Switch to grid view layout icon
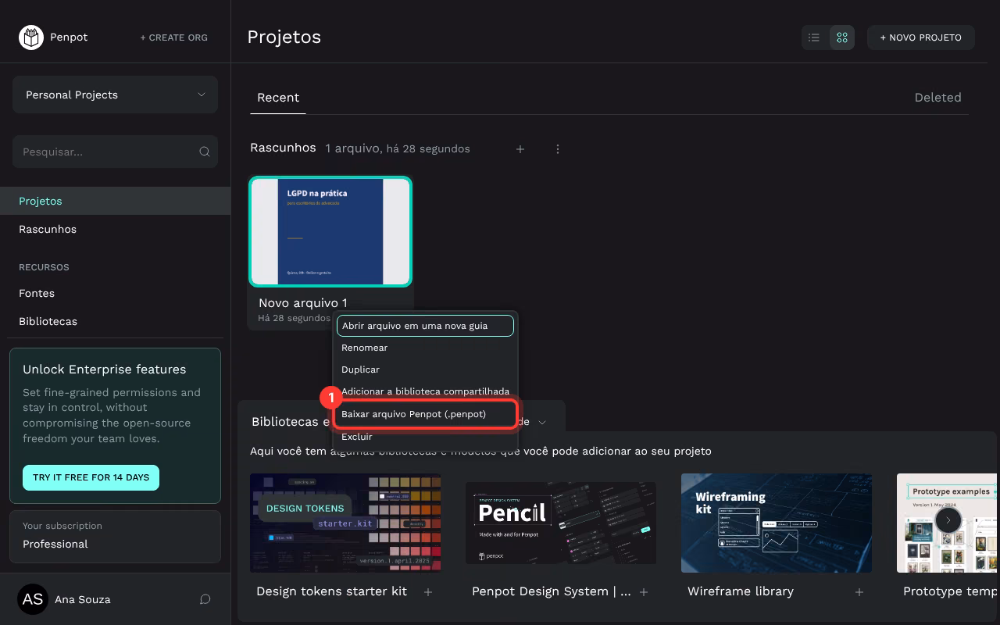The width and height of the screenshot is (1000, 625). click(x=842, y=37)
